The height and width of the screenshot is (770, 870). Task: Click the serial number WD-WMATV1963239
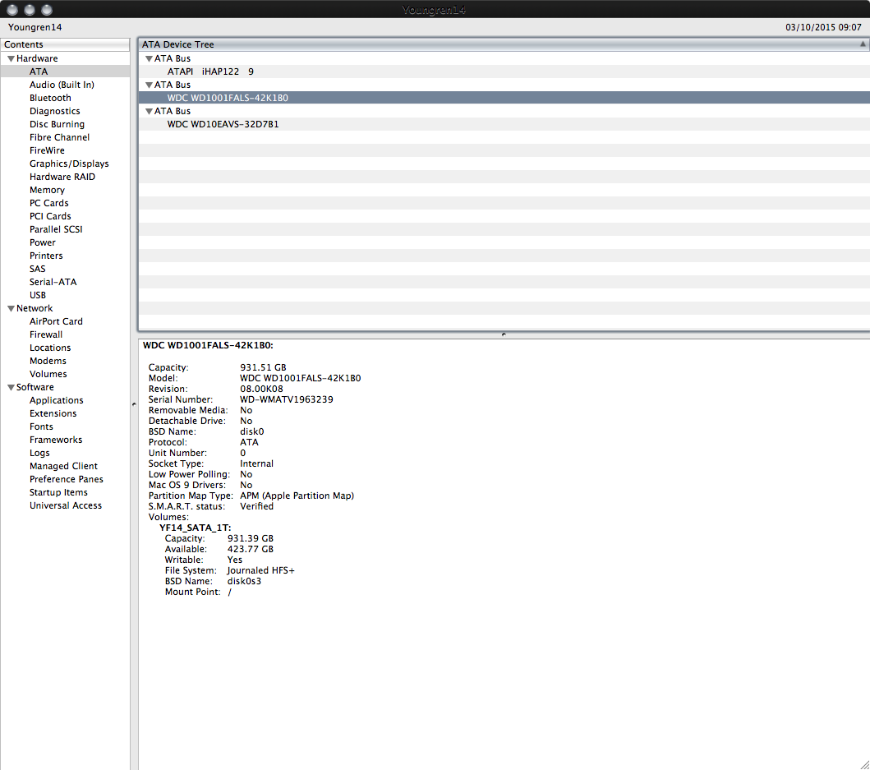coord(286,399)
